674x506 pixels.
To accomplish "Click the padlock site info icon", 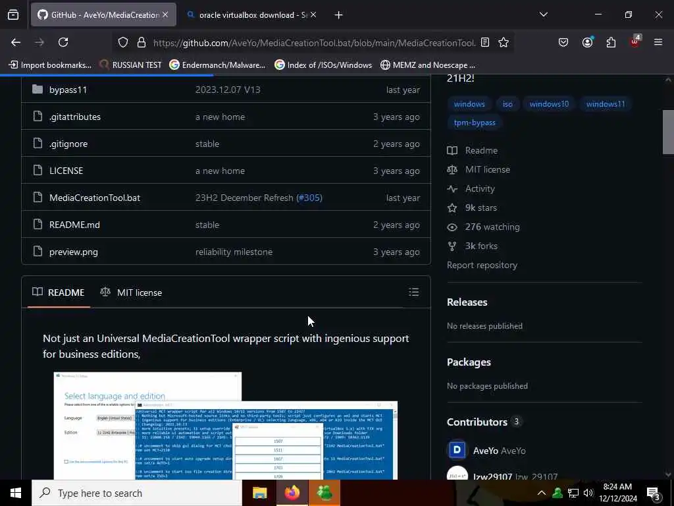I will coord(142,42).
